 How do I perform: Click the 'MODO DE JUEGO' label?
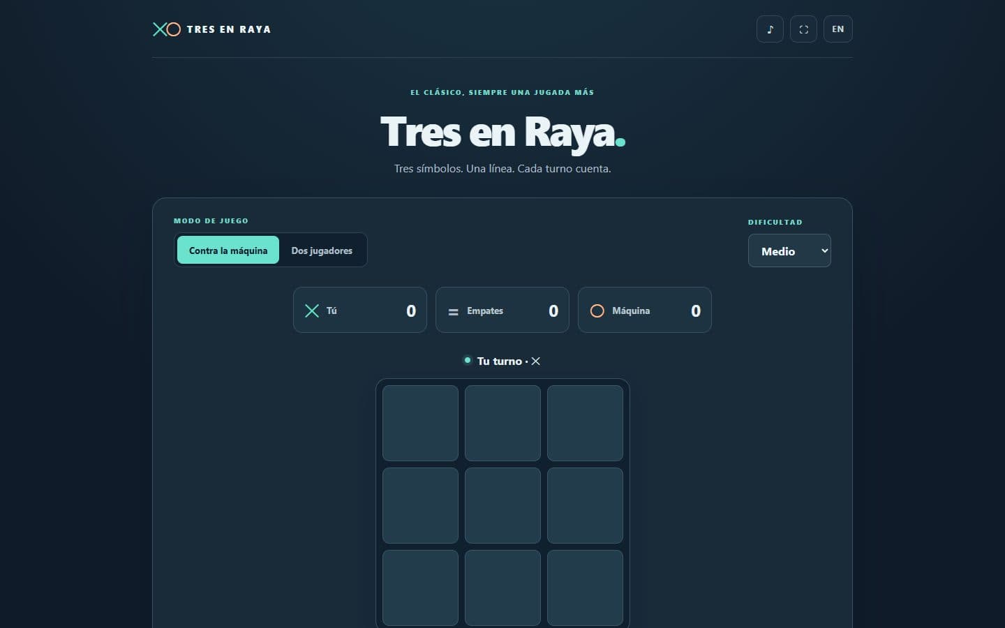[211, 220]
